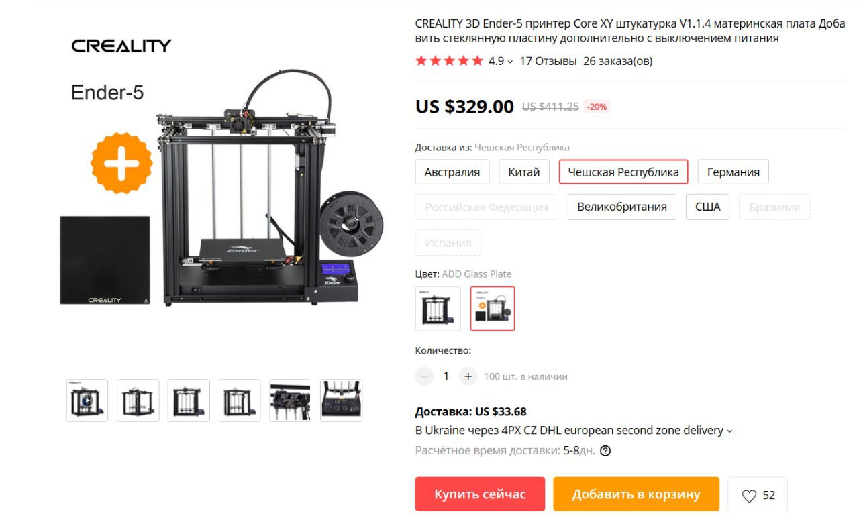Select Китай as shipping origin

point(524,172)
